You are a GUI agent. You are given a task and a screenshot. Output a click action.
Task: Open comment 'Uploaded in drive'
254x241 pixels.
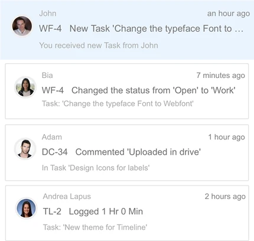click(x=138, y=152)
